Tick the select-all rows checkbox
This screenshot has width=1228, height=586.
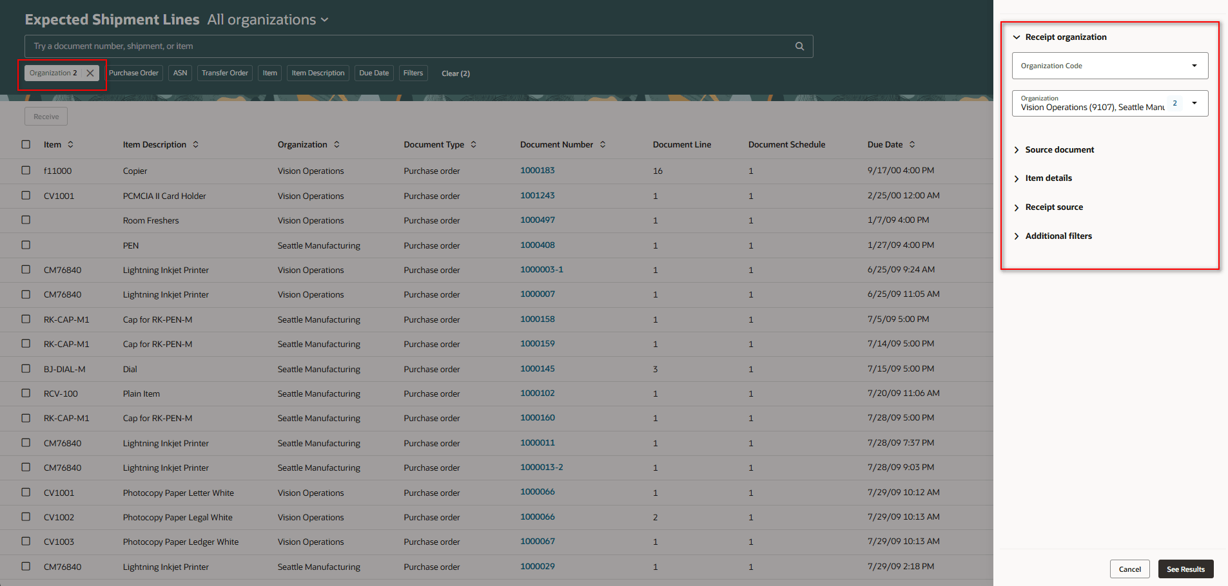pyautogui.click(x=26, y=144)
